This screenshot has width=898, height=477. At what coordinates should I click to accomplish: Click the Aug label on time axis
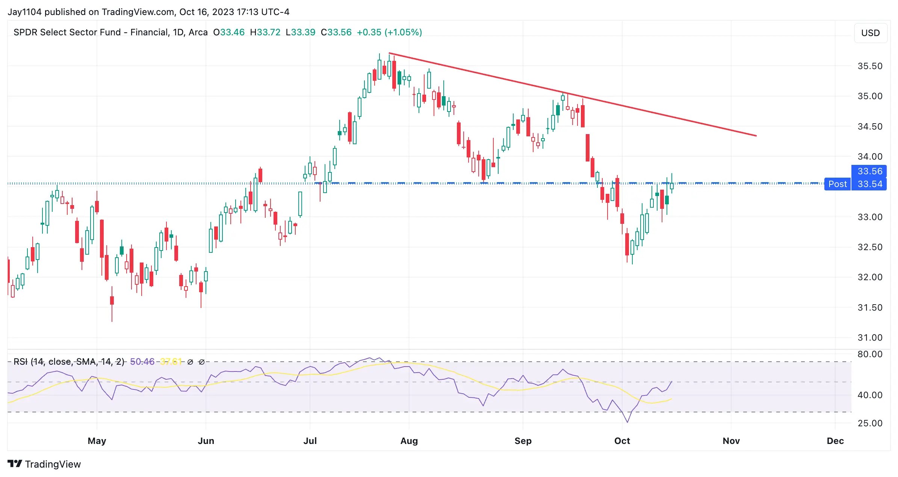coord(409,441)
